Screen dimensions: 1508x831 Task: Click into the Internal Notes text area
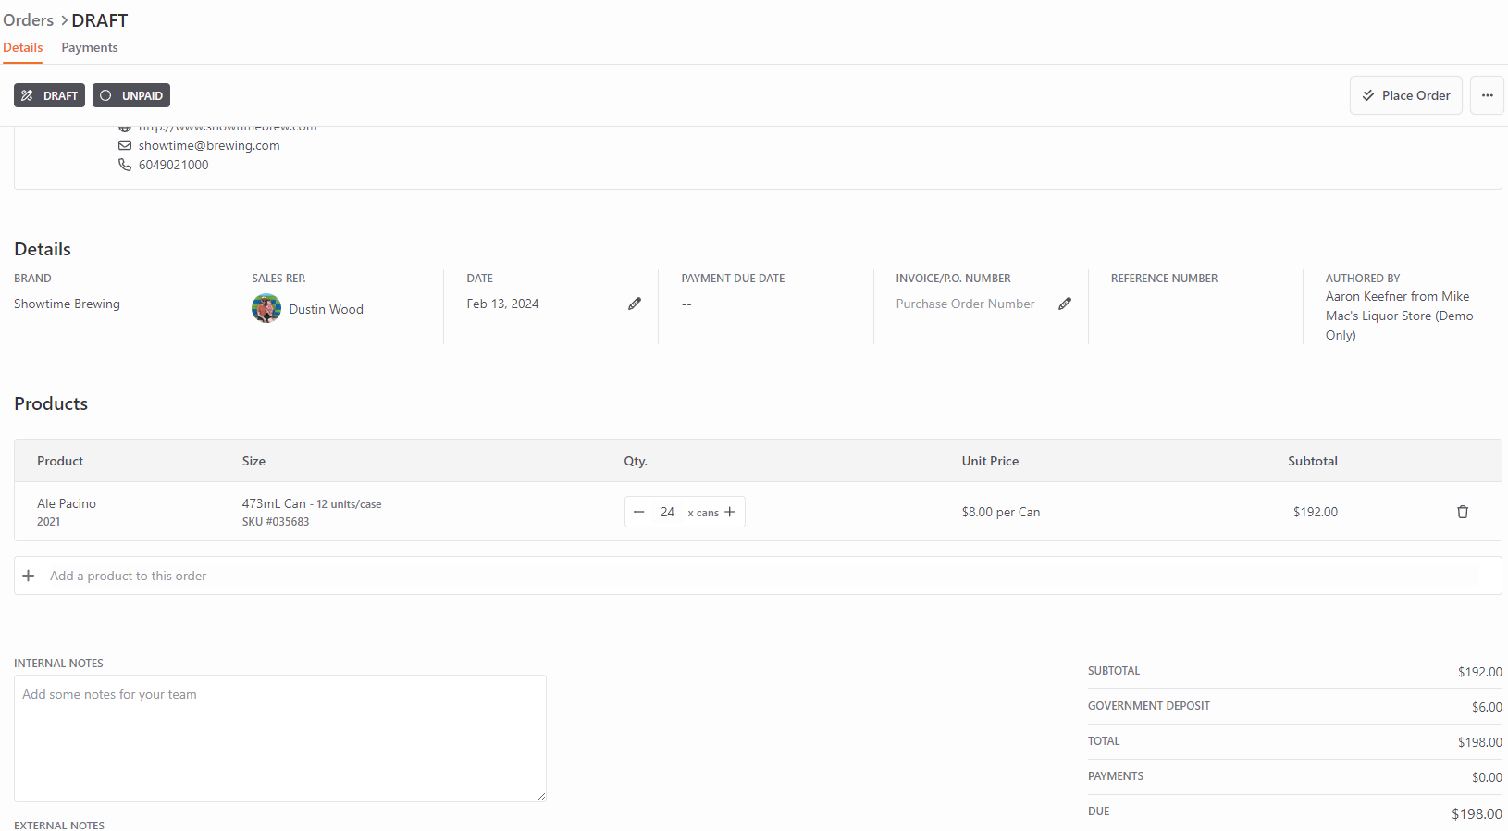[x=280, y=738]
